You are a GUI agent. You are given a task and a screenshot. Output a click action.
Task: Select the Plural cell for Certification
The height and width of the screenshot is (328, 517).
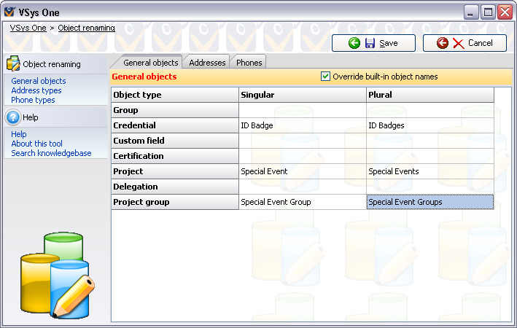(430, 156)
